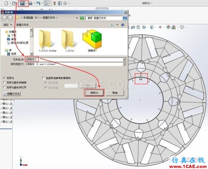Click the View Settings monitor icon
The image size is (208, 169).
(x=182, y=27)
